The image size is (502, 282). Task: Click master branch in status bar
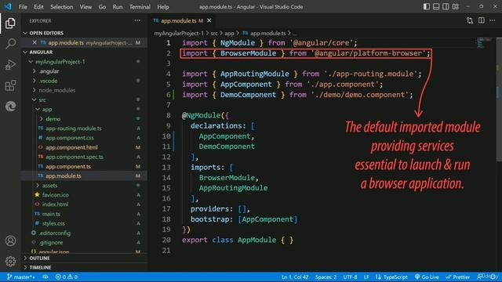(21, 277)
